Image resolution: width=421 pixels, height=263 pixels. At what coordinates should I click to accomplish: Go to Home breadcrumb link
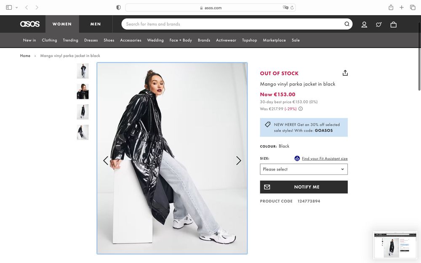[25, 56]
